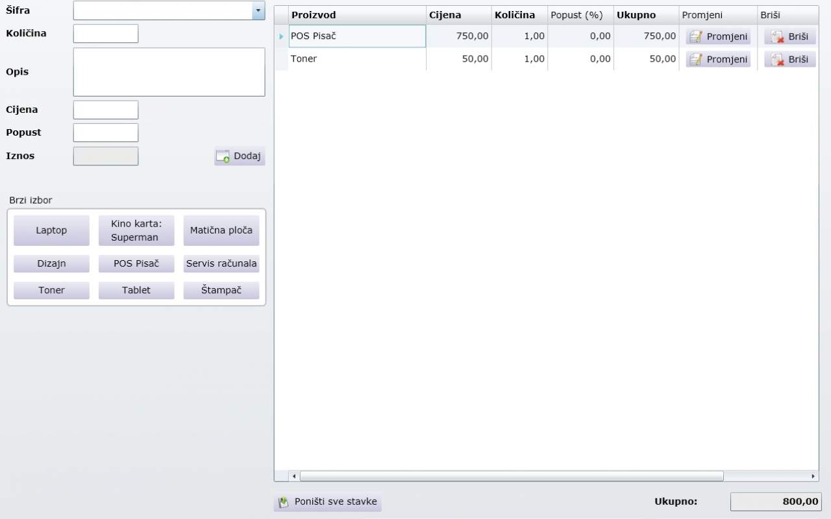This screenshot has width=831, height=519.
Task: Select Servis računala quick button
Action: tap(221, 264)
